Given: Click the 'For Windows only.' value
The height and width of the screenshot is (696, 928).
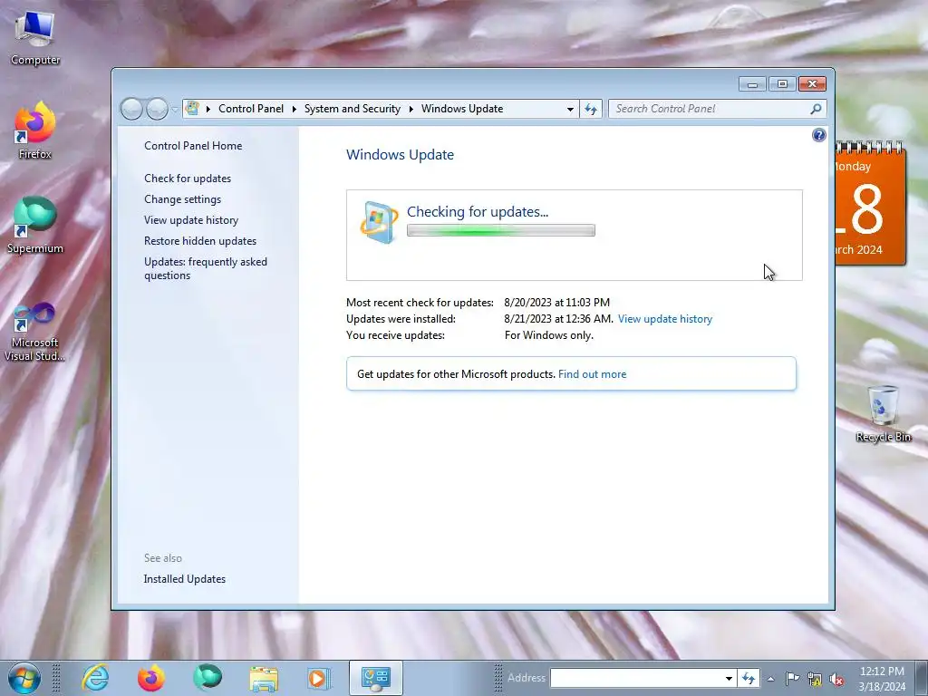Looking at the screenshot, I should (x=548, y=335).
